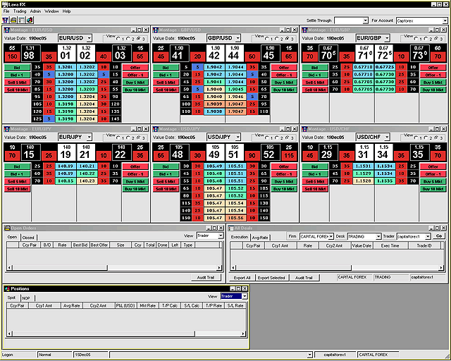Switch to the Avg Rate tab

point(260,238)
